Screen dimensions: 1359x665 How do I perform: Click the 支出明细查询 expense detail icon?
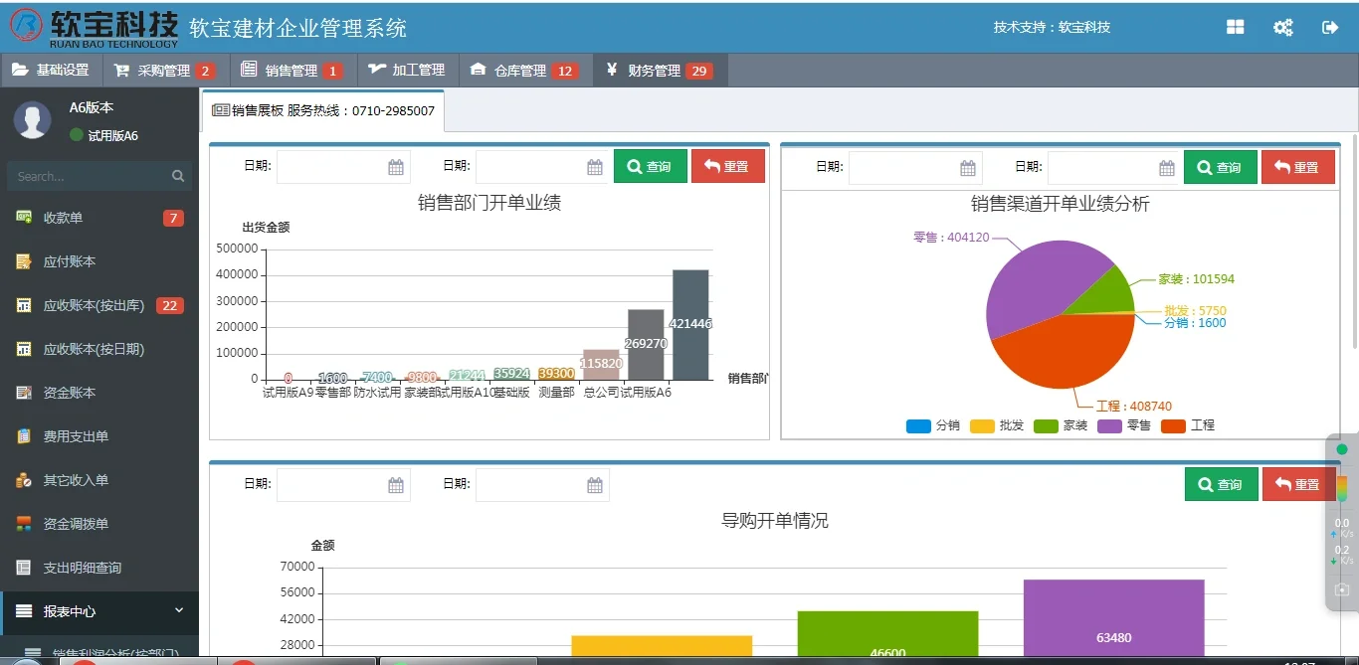22,567
